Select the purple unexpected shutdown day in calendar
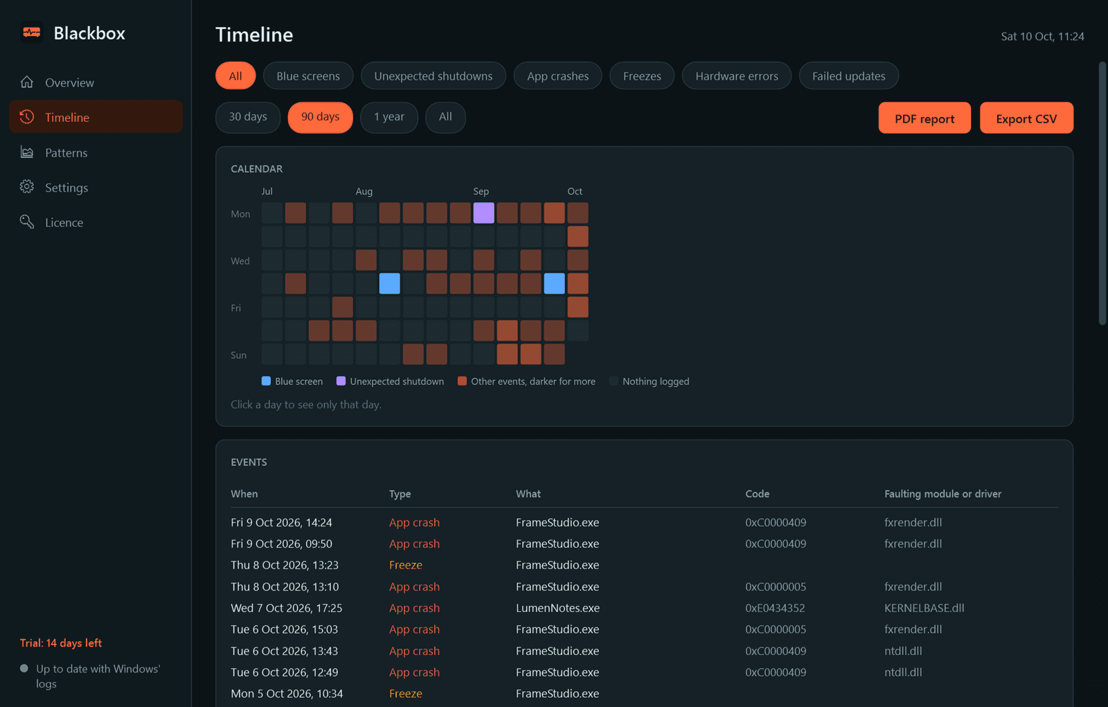1108x707 pixels. [483, 213]
